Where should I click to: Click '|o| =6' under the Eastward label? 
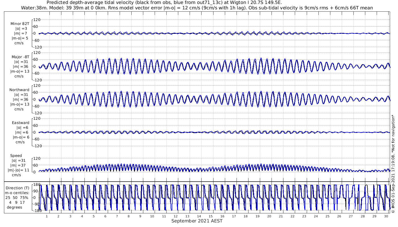pyautogui.click(x=22, y=128)
